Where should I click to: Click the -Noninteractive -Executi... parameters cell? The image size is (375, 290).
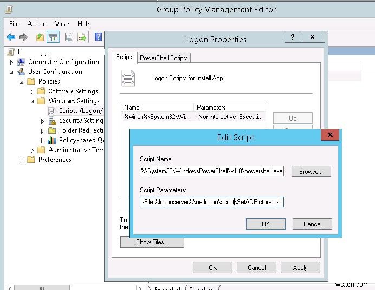[230, 117]
